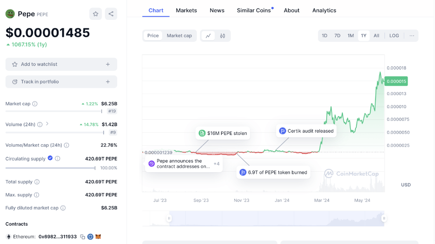Select the Market cap chart toggle
Viewport: 435px width, 244px height.
[x=179, y=36]
